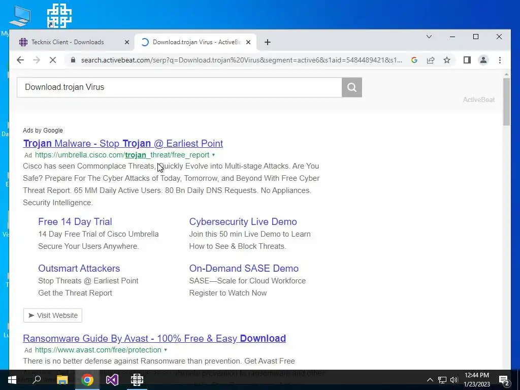Select the Download.trojan Virus tab
The image size is (520, 390).
(x=196, y=42)
